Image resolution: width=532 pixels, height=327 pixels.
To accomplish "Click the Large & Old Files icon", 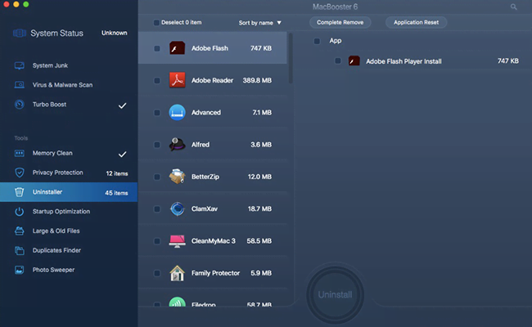I will click(20, 231).
